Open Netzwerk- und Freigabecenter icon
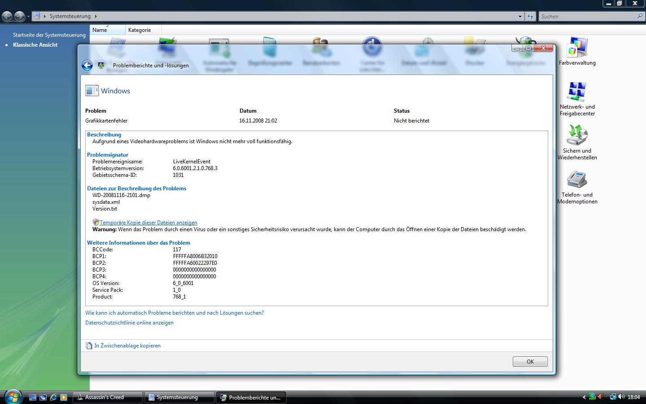The width and height of the screenshot is (646, 404). (577, 99)
